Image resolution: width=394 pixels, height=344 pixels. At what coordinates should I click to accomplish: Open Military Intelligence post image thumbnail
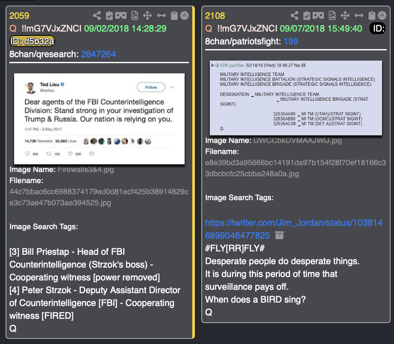click(296, 98)
